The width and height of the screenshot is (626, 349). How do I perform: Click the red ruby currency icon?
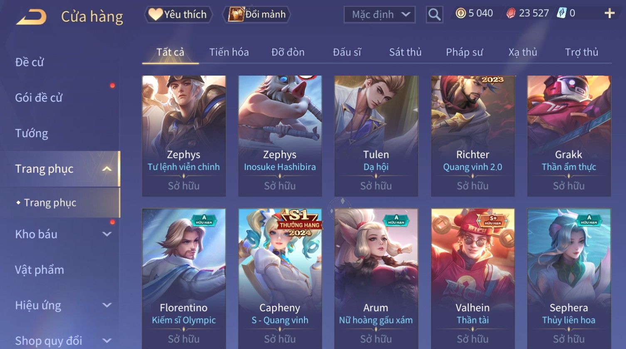point(510,14)
